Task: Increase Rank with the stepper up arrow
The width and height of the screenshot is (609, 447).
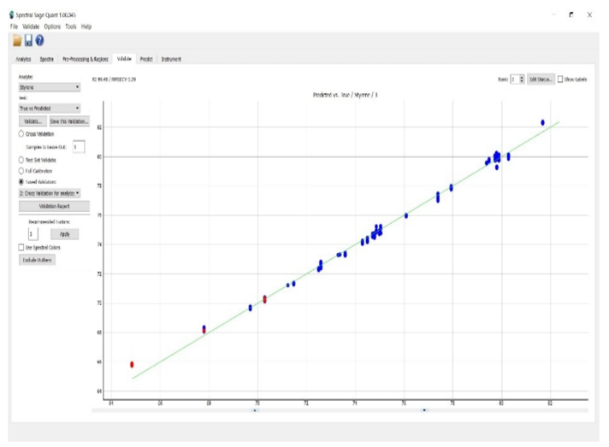Action: tap(522, 77)
